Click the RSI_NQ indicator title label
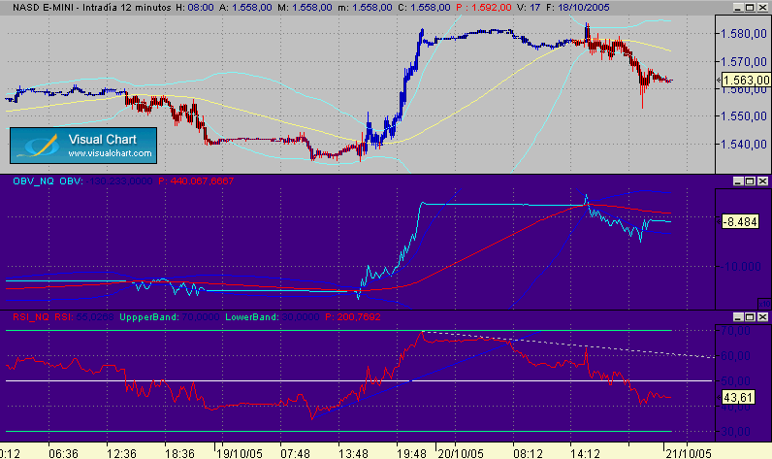This screenshot has height=459, width=772. (x=31, y=316)
